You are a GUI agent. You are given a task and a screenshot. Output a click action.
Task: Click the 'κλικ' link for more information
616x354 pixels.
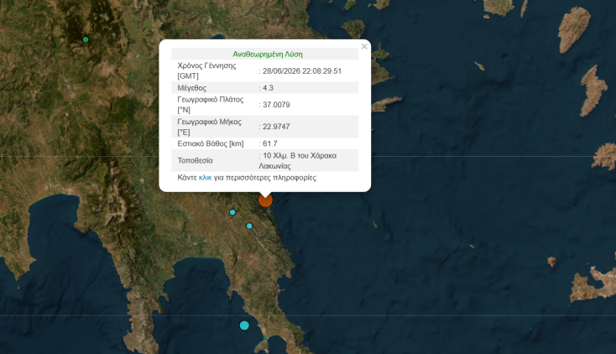coord(205,178)
